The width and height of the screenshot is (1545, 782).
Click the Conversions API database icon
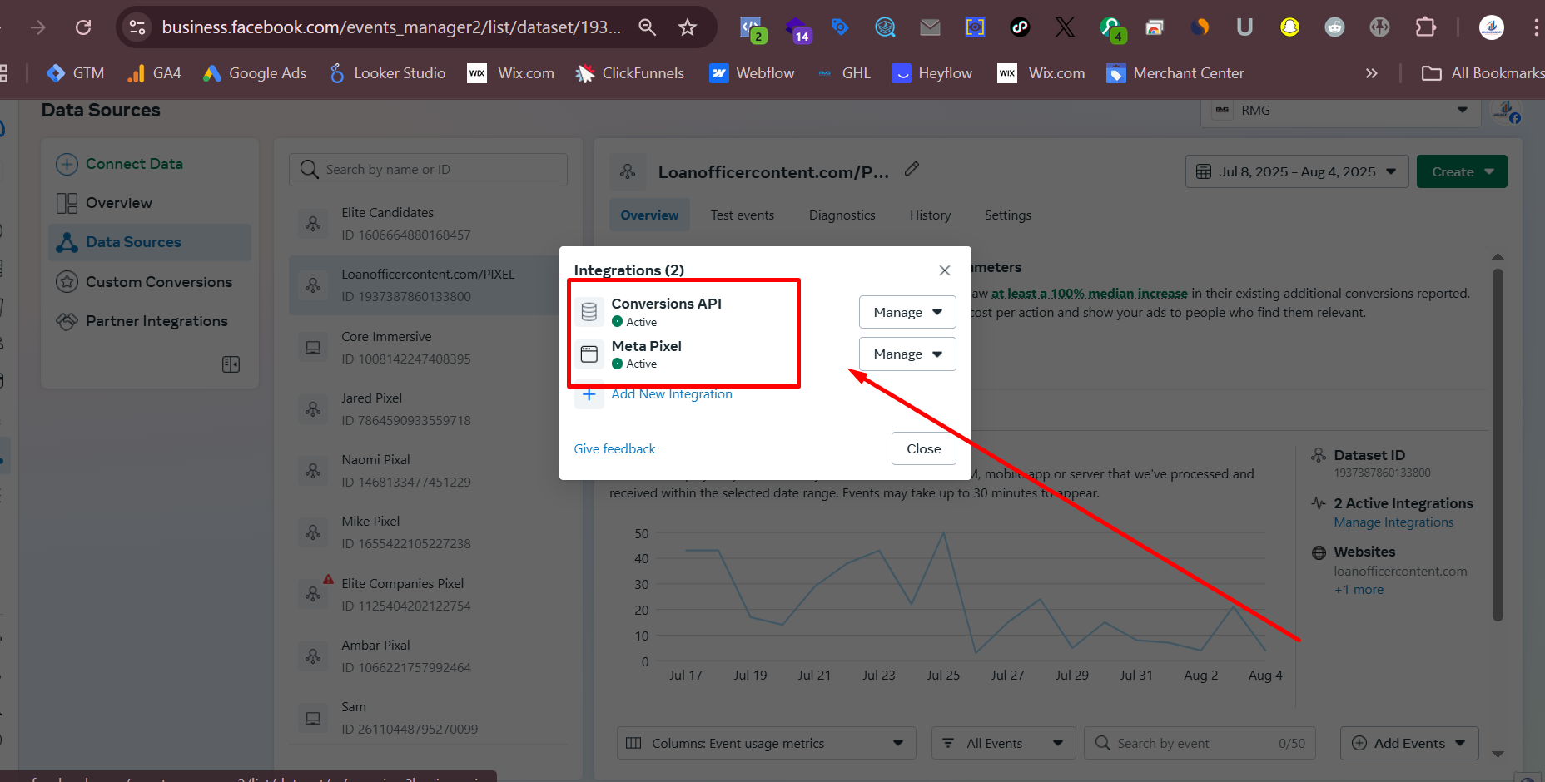[589, 312]
